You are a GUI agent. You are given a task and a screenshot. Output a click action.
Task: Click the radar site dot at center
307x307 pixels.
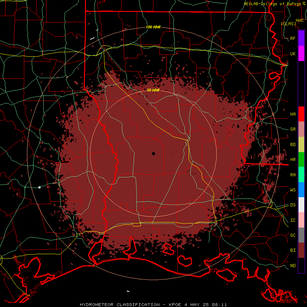(x=153, y=154)
